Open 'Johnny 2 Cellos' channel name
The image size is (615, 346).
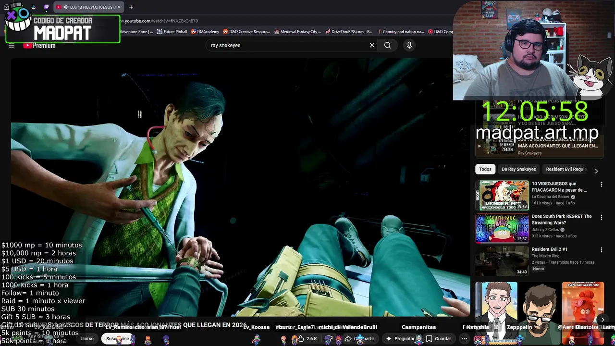click(546, 230)
